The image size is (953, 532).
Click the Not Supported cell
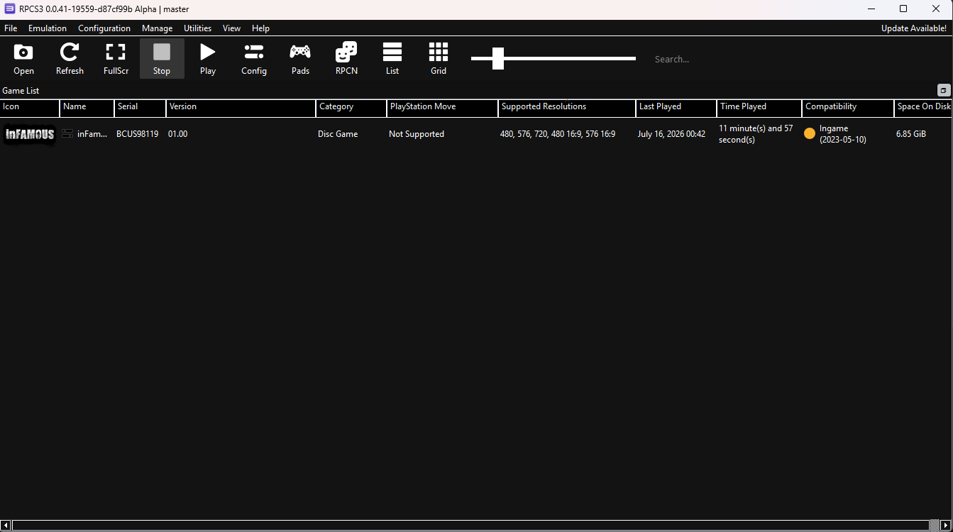[x=417, y=134]
